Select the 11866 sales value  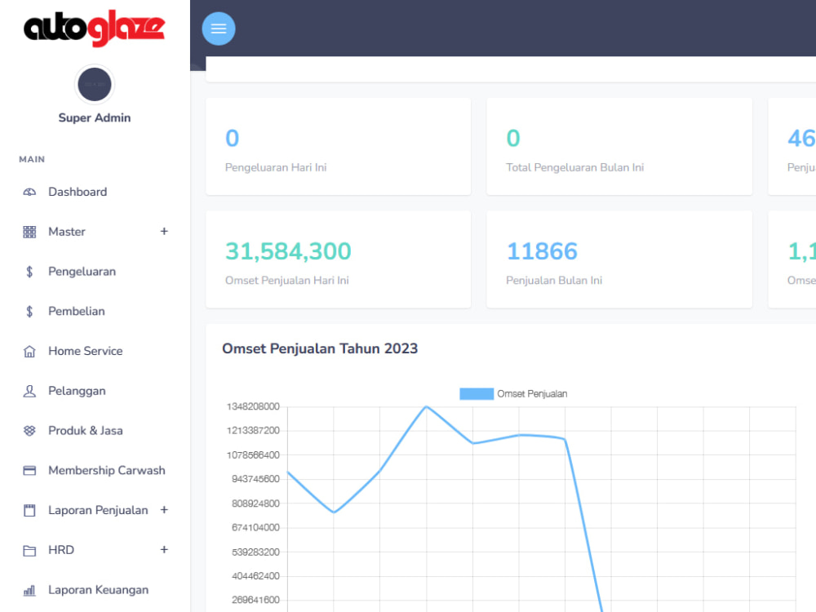[x=542, y=251]
